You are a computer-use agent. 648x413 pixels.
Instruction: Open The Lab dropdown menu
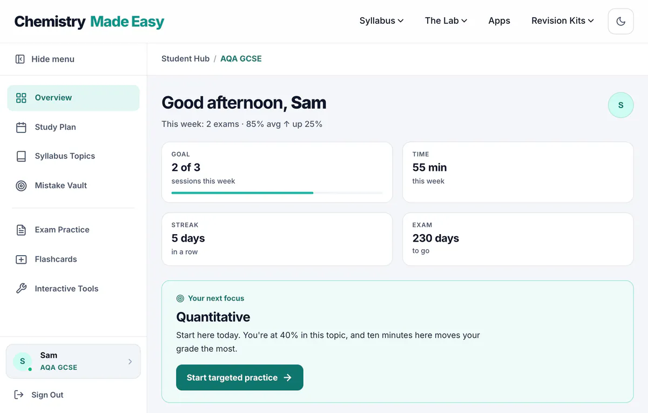pyautogui.click(x=446, y=21)
